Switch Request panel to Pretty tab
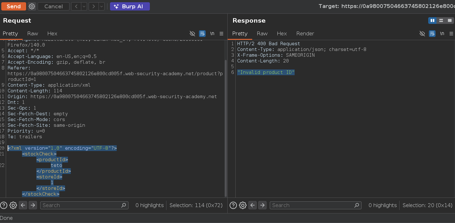This screenshot has height=223, width=455. 10,33
